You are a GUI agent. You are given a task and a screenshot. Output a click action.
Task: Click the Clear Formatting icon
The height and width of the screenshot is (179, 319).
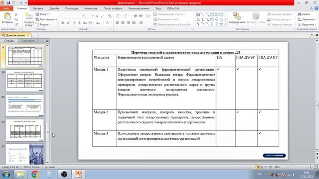pos(110,16)
